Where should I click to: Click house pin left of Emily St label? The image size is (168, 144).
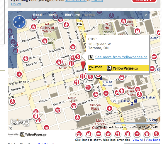click(x=96, y=94)
